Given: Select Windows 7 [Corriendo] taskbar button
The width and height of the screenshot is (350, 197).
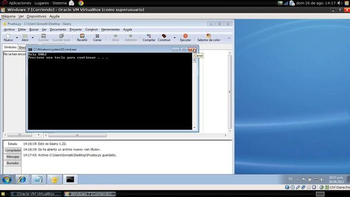Looking at the screenshot, I should (x=90, y=194).
